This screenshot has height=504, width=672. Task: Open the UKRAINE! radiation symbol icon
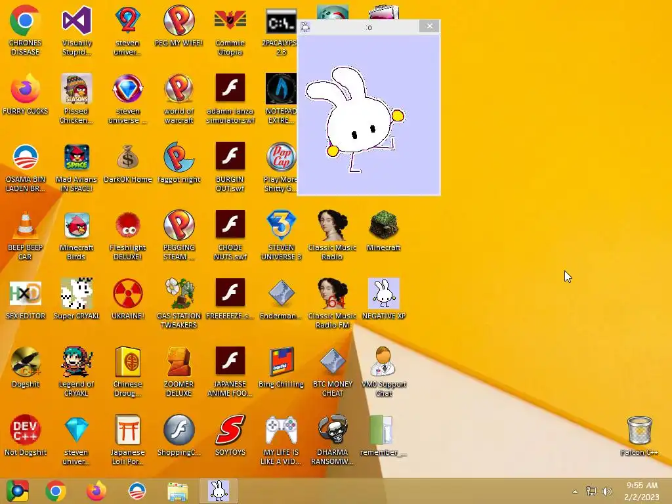(128, 293)
